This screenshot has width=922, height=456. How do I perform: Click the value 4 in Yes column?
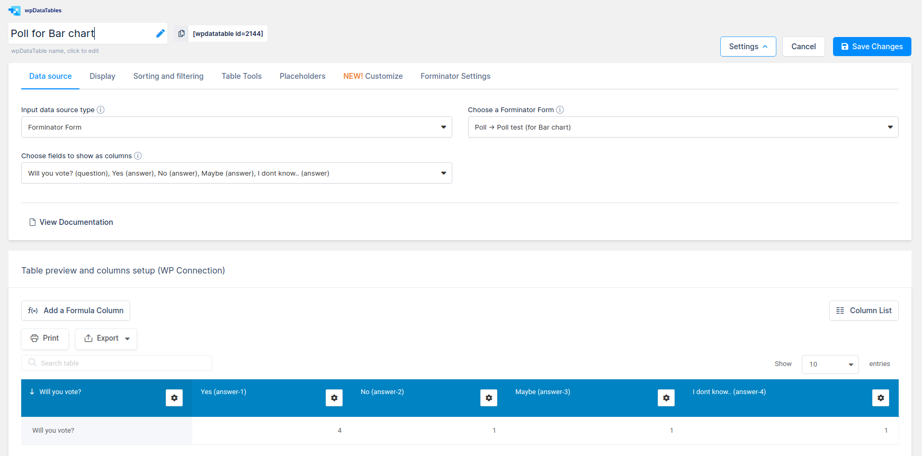[339, 431]
